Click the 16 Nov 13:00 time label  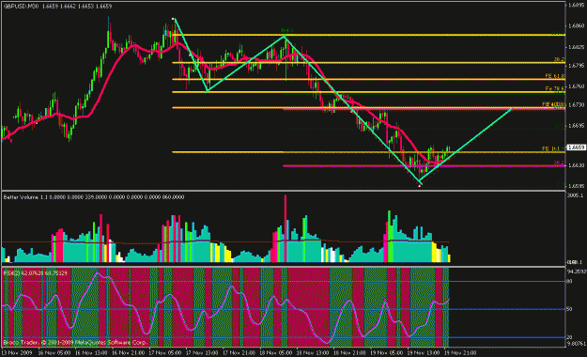point(91,353)
